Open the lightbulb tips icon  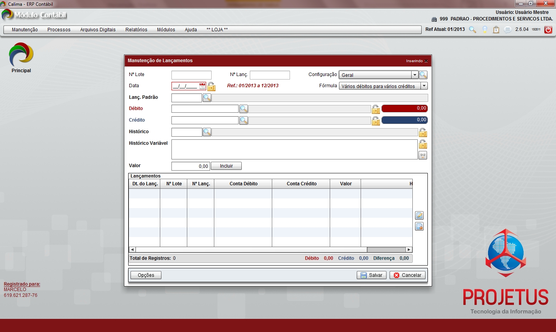pyautogui.click(x=485, y=30)
